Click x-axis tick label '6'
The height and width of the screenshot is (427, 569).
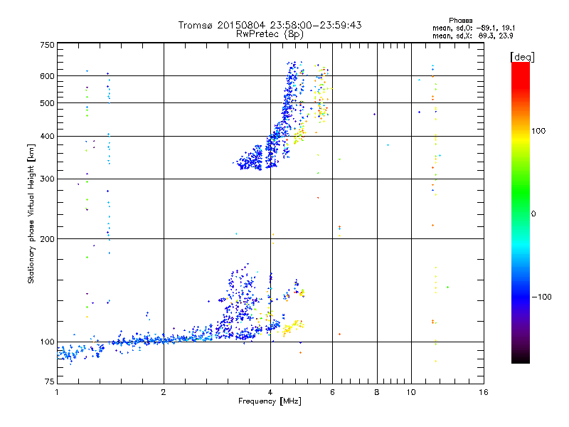(332, 392)
